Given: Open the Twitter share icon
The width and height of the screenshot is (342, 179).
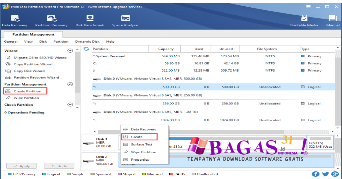Looking at the screenshot, I should 325,174.
